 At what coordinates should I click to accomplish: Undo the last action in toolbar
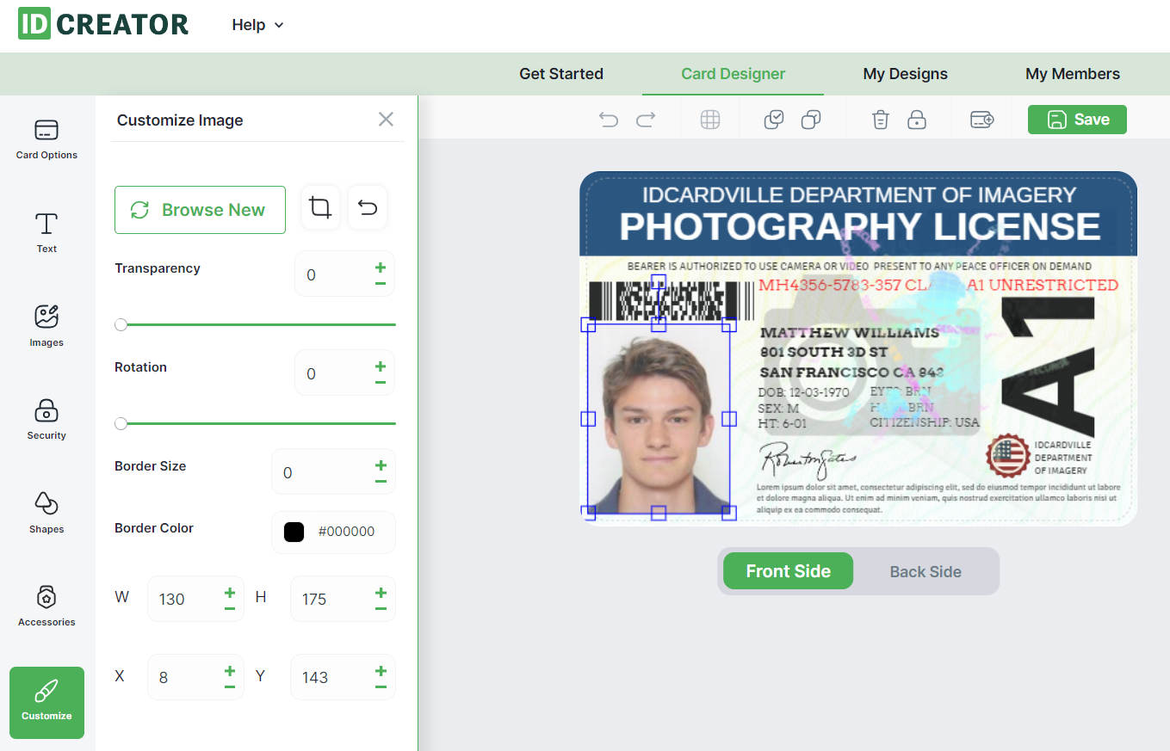coord(609,120)
